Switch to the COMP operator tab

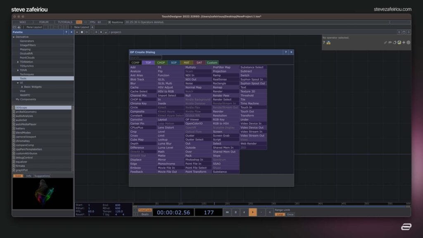click(135, 63)
